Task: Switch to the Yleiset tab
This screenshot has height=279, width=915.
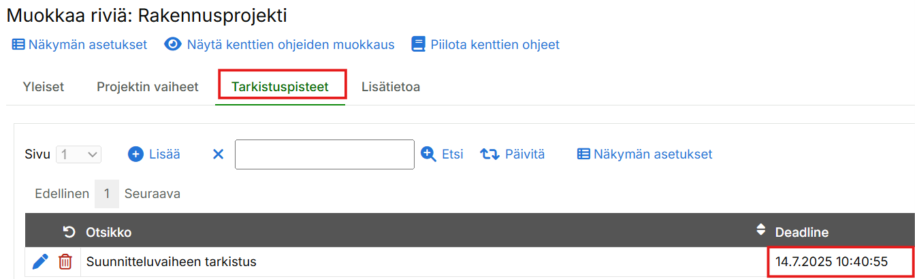Action: pyautogui.click(x=44, y=87)
